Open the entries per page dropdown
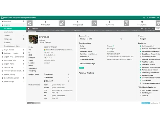160x120 pixels. [146, 103]
